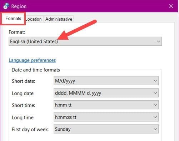179x141 pixels.
Task: Open the Administrative tab
Action: coord(59,19)
